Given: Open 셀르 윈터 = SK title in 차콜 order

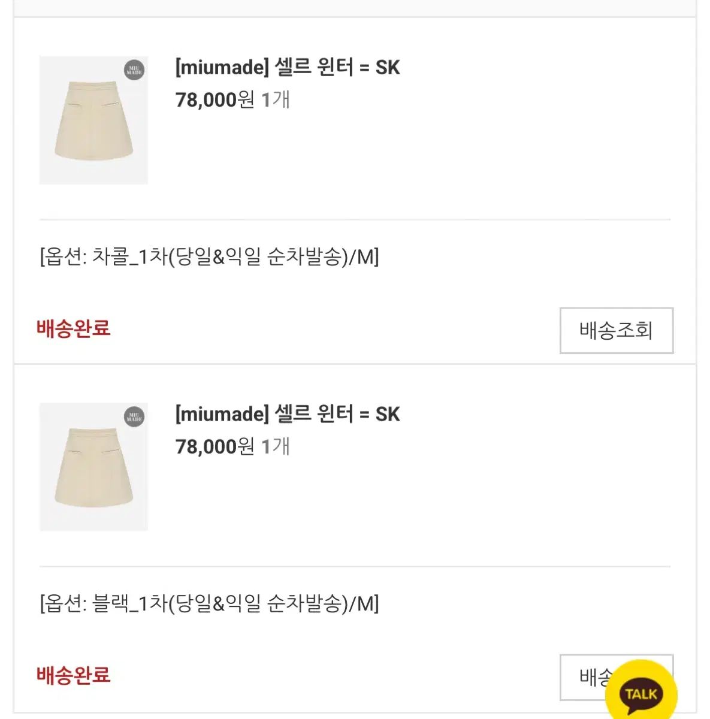Looking at the screenshot, I should tap(337, 67).
